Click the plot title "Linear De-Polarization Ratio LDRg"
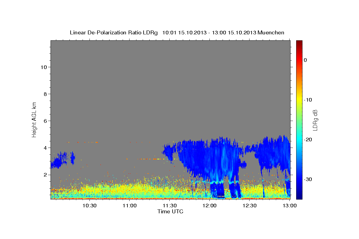 pyautogui.click(x=114, y=33)
